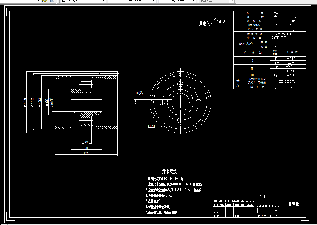Select requirement line 7 in technical notes
Screen dimensions: 317x225
(161, 213)
